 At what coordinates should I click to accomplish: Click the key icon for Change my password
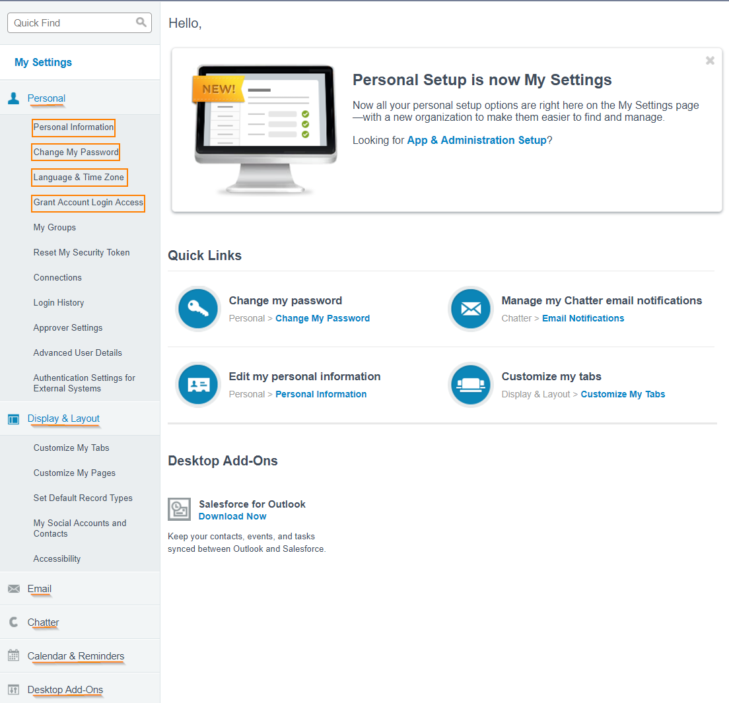click(198, 308)
